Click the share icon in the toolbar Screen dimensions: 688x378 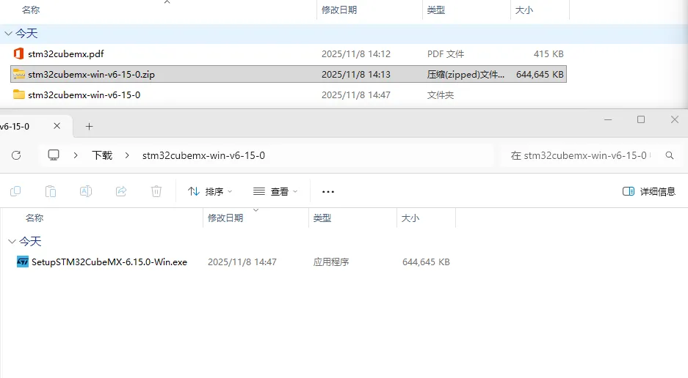click(x=121, y=191)
